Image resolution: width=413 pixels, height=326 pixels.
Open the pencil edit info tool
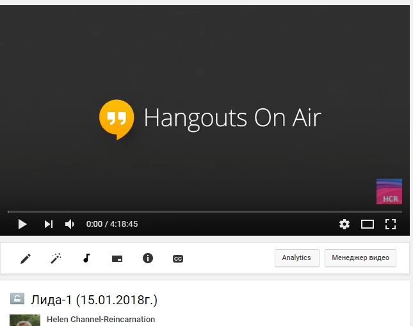tap(26, 258)
